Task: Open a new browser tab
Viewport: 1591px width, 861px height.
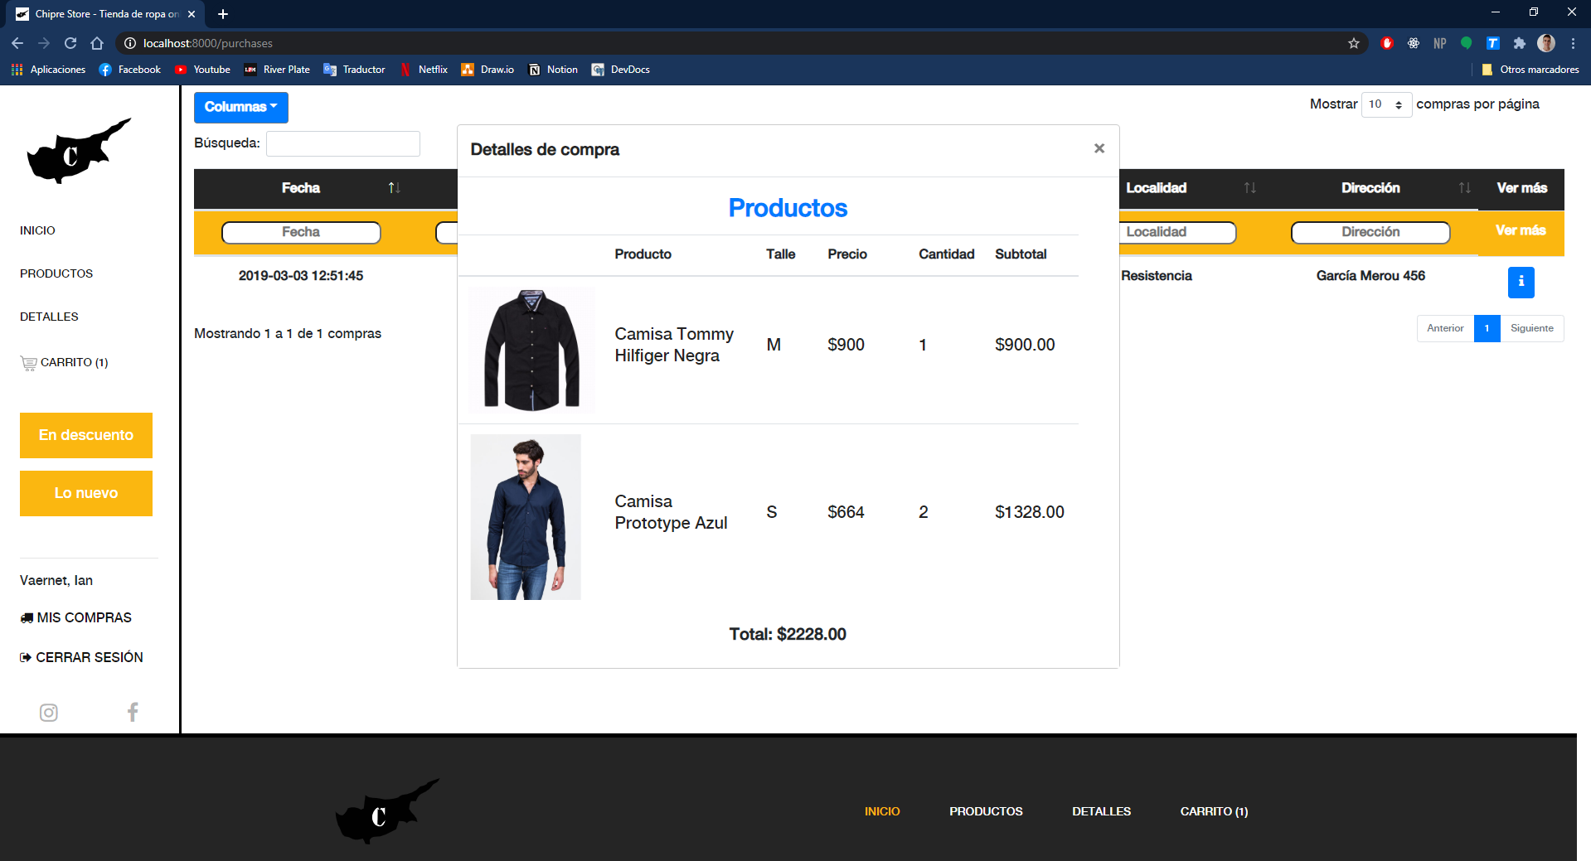Action: (x=223, y=14)
